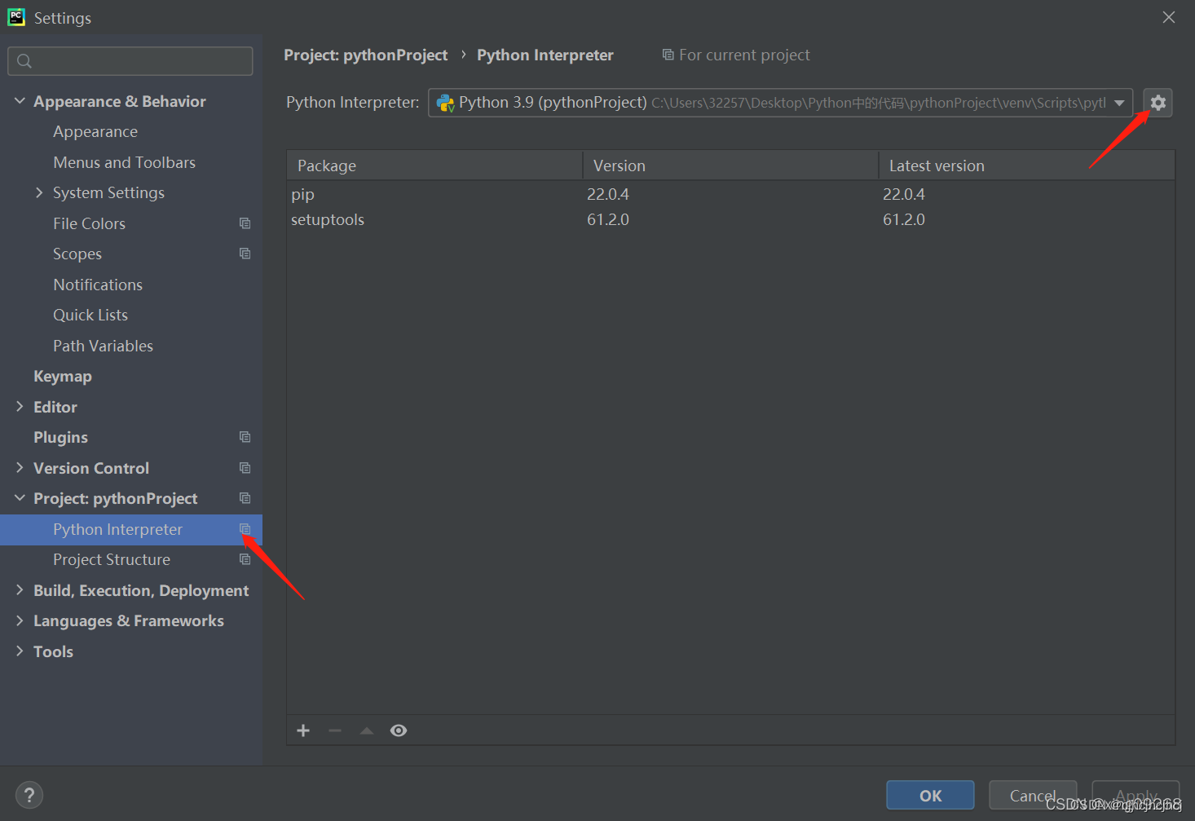Open Quick Lists settings

(x=90, y=315)
